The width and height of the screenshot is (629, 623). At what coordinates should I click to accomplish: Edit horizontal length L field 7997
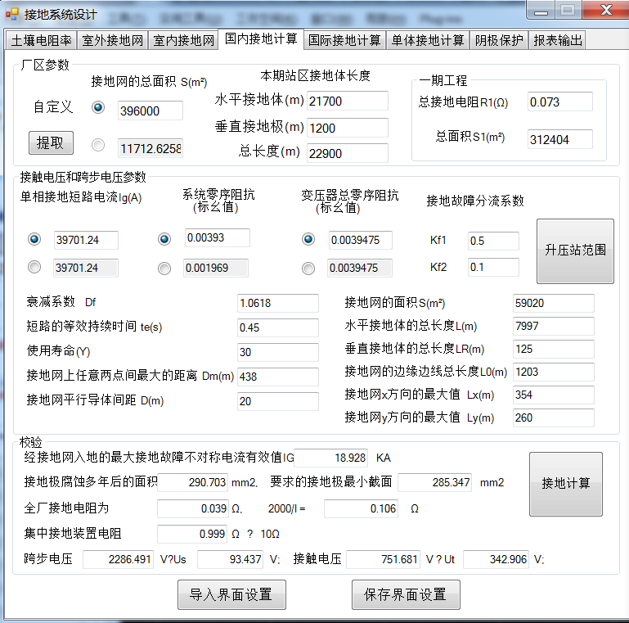[554, 326]
